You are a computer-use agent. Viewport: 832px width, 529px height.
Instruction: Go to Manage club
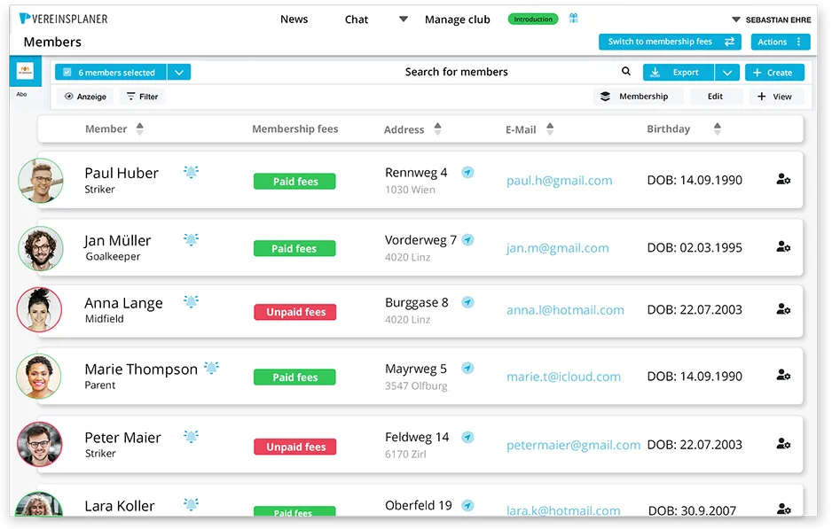click(x=457, y=19)
